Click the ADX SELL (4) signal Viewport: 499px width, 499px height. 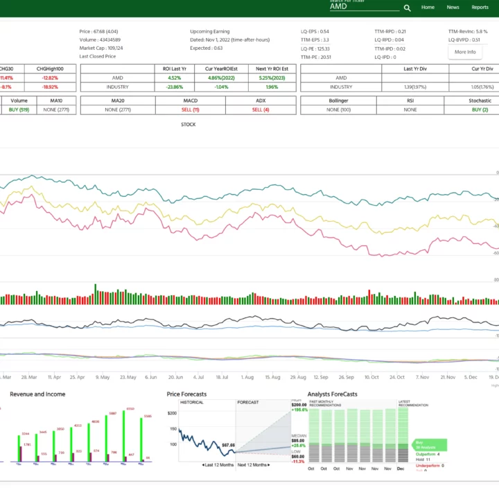pos(261,110)
